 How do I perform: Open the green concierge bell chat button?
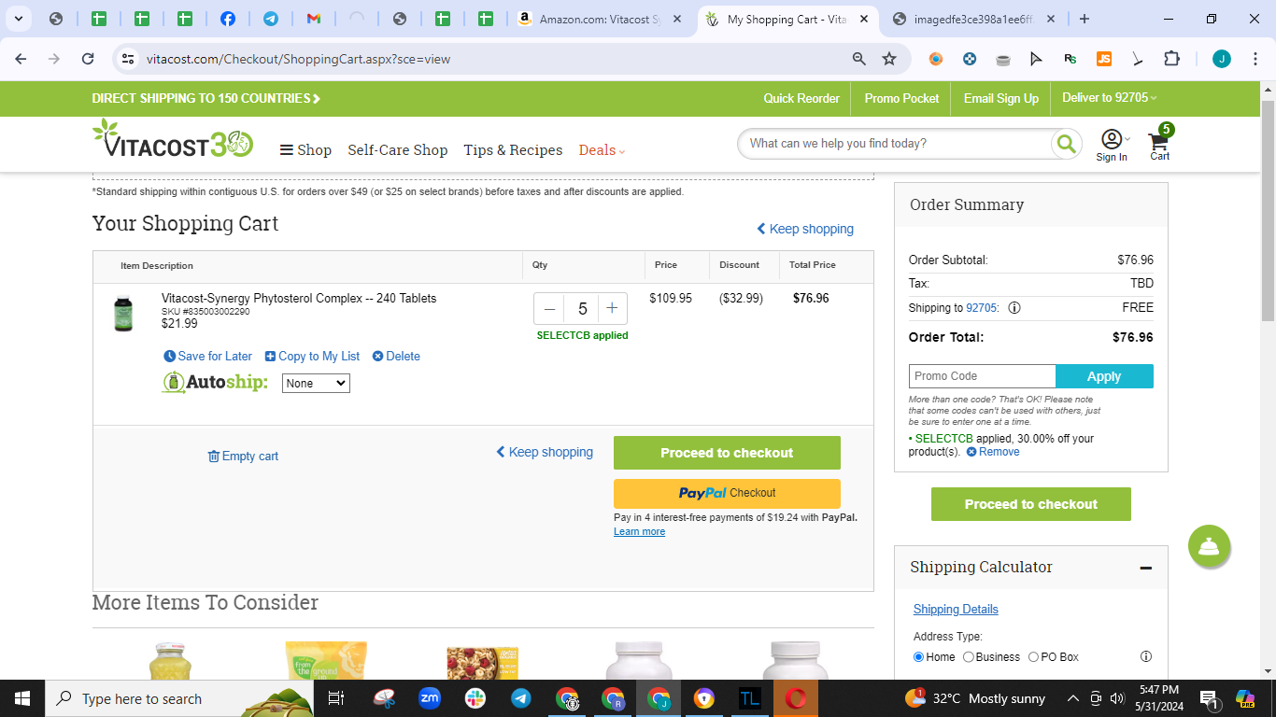click(1210, 546)
